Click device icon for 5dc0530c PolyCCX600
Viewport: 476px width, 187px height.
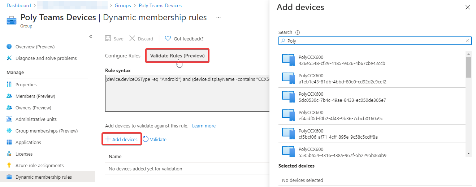(289, 97)
